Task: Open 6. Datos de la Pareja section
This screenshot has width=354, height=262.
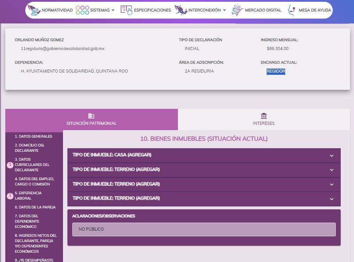Action: pos(35,207)
